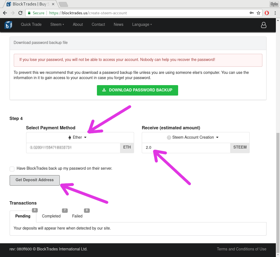Open Steem Account Creation receive dropdown
280x257 pixels.
click(195, 137)
